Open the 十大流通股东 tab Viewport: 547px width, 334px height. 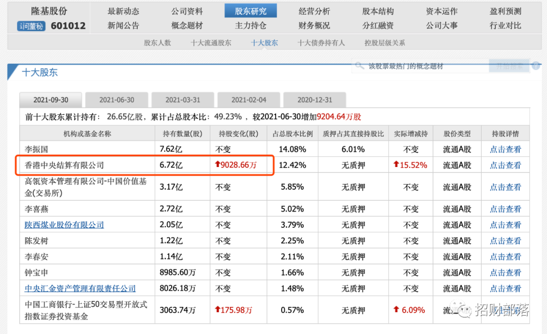pos(210,43)
